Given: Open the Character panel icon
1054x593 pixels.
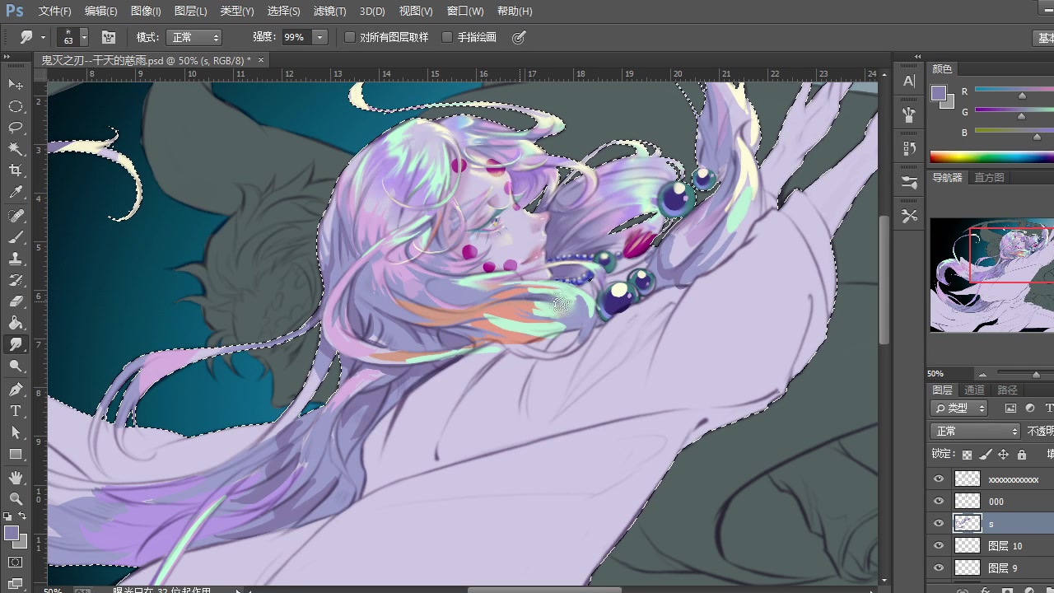Looking at the screenshot, I should [x=909, y=81].
